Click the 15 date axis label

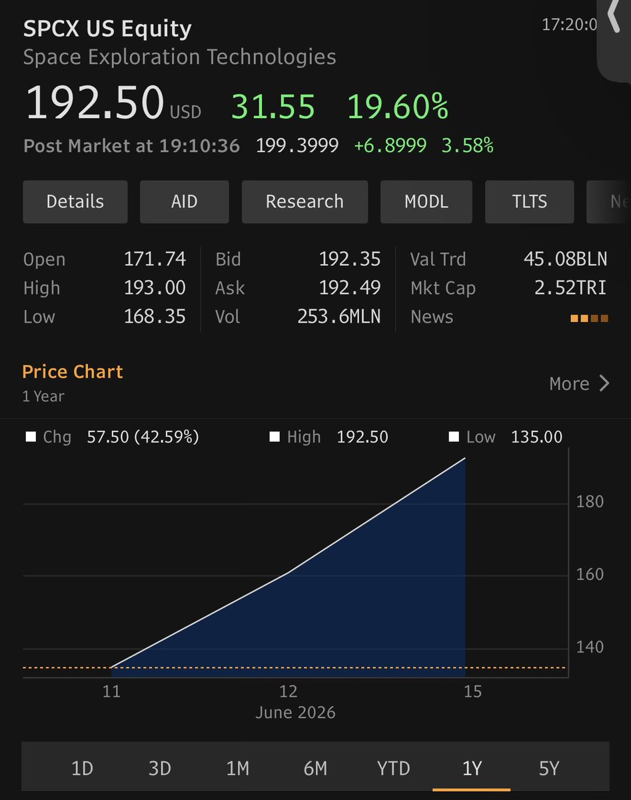pos(472,691)
